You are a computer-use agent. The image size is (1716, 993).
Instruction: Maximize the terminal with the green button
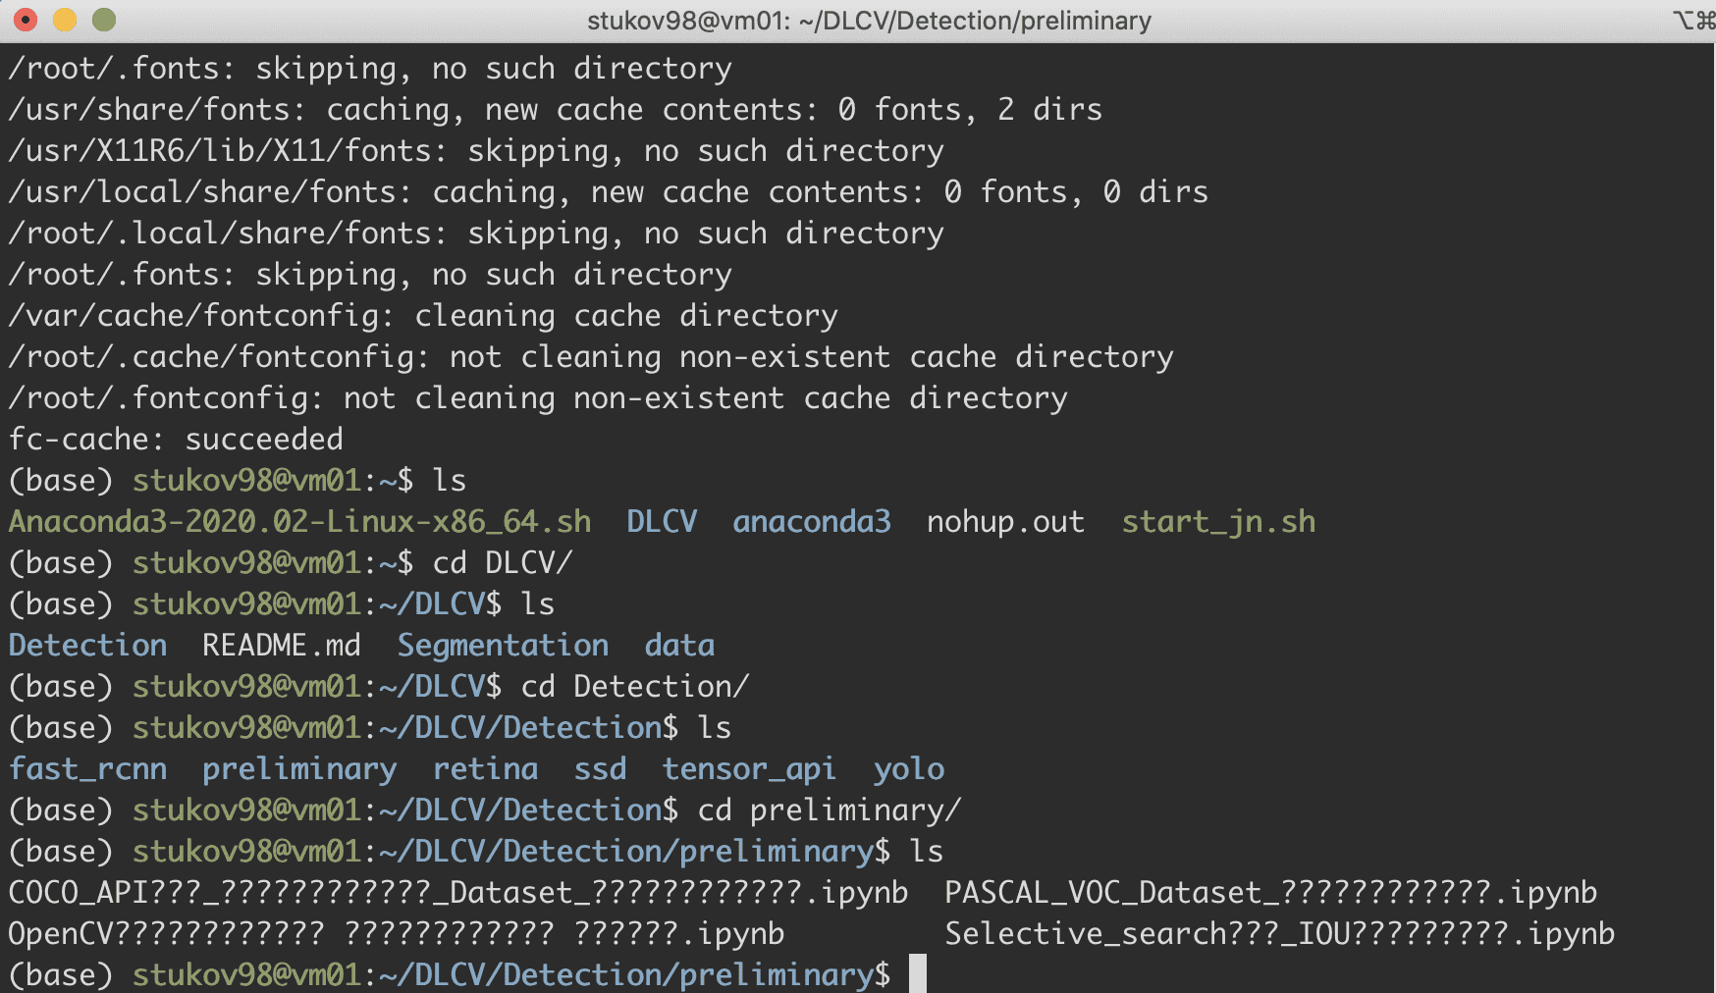pos(104,20)
